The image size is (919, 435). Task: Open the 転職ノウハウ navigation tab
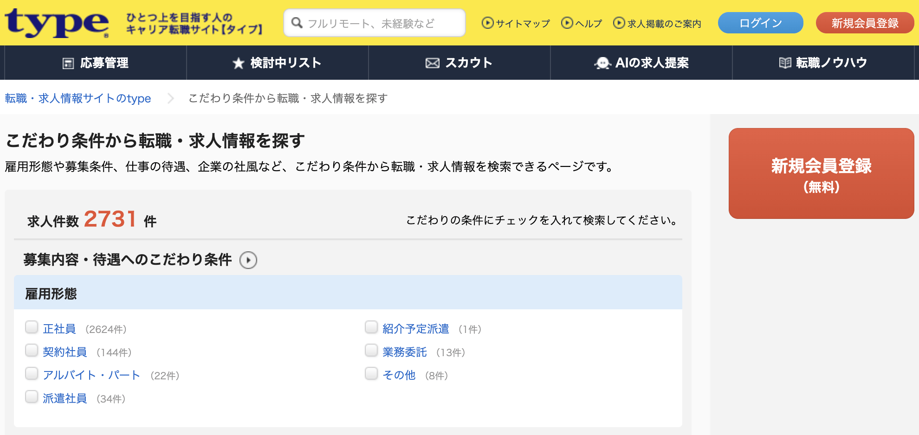click(823, 63)
